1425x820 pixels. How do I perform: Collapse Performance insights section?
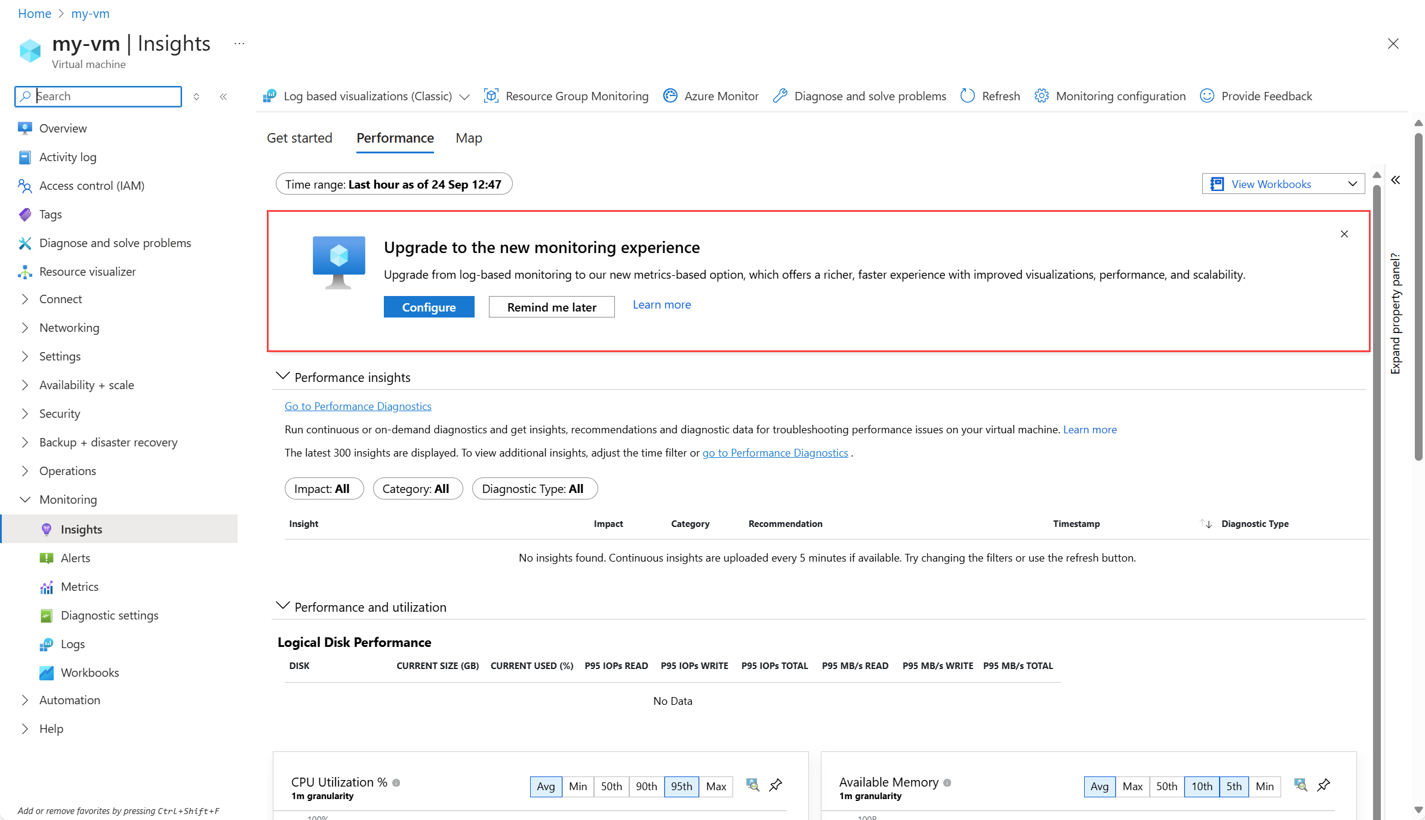[x=283, y=377]
